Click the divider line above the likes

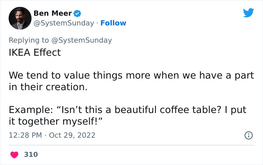[131, 145]
